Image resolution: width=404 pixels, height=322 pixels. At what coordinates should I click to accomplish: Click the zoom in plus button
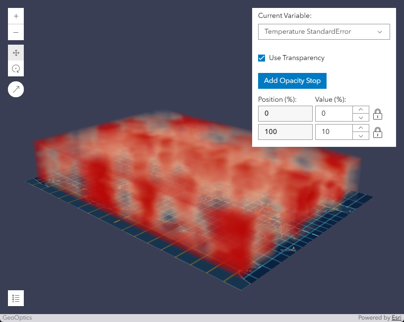16,16
